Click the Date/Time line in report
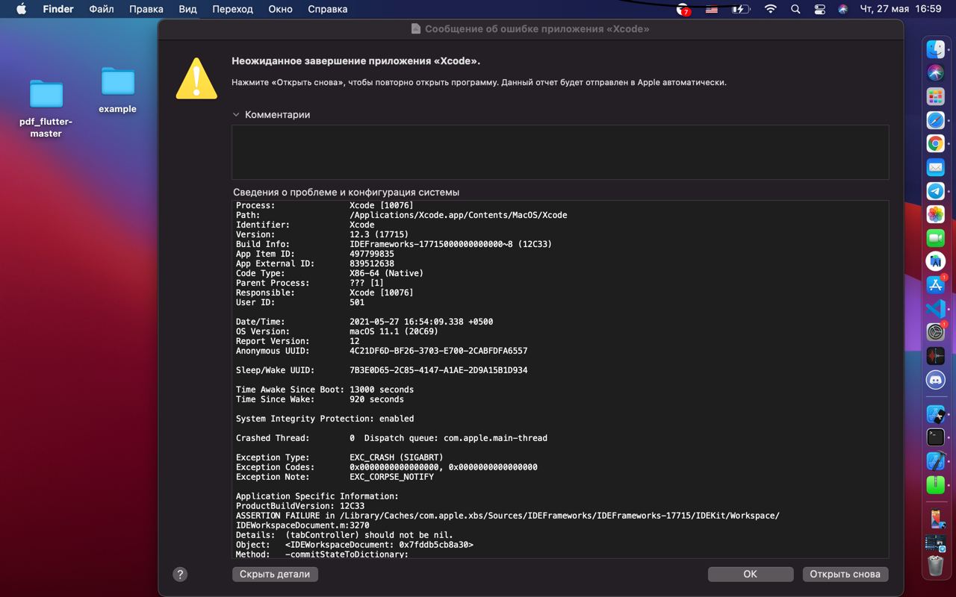Viewport: 956px width, 597px height. [364, 322]
